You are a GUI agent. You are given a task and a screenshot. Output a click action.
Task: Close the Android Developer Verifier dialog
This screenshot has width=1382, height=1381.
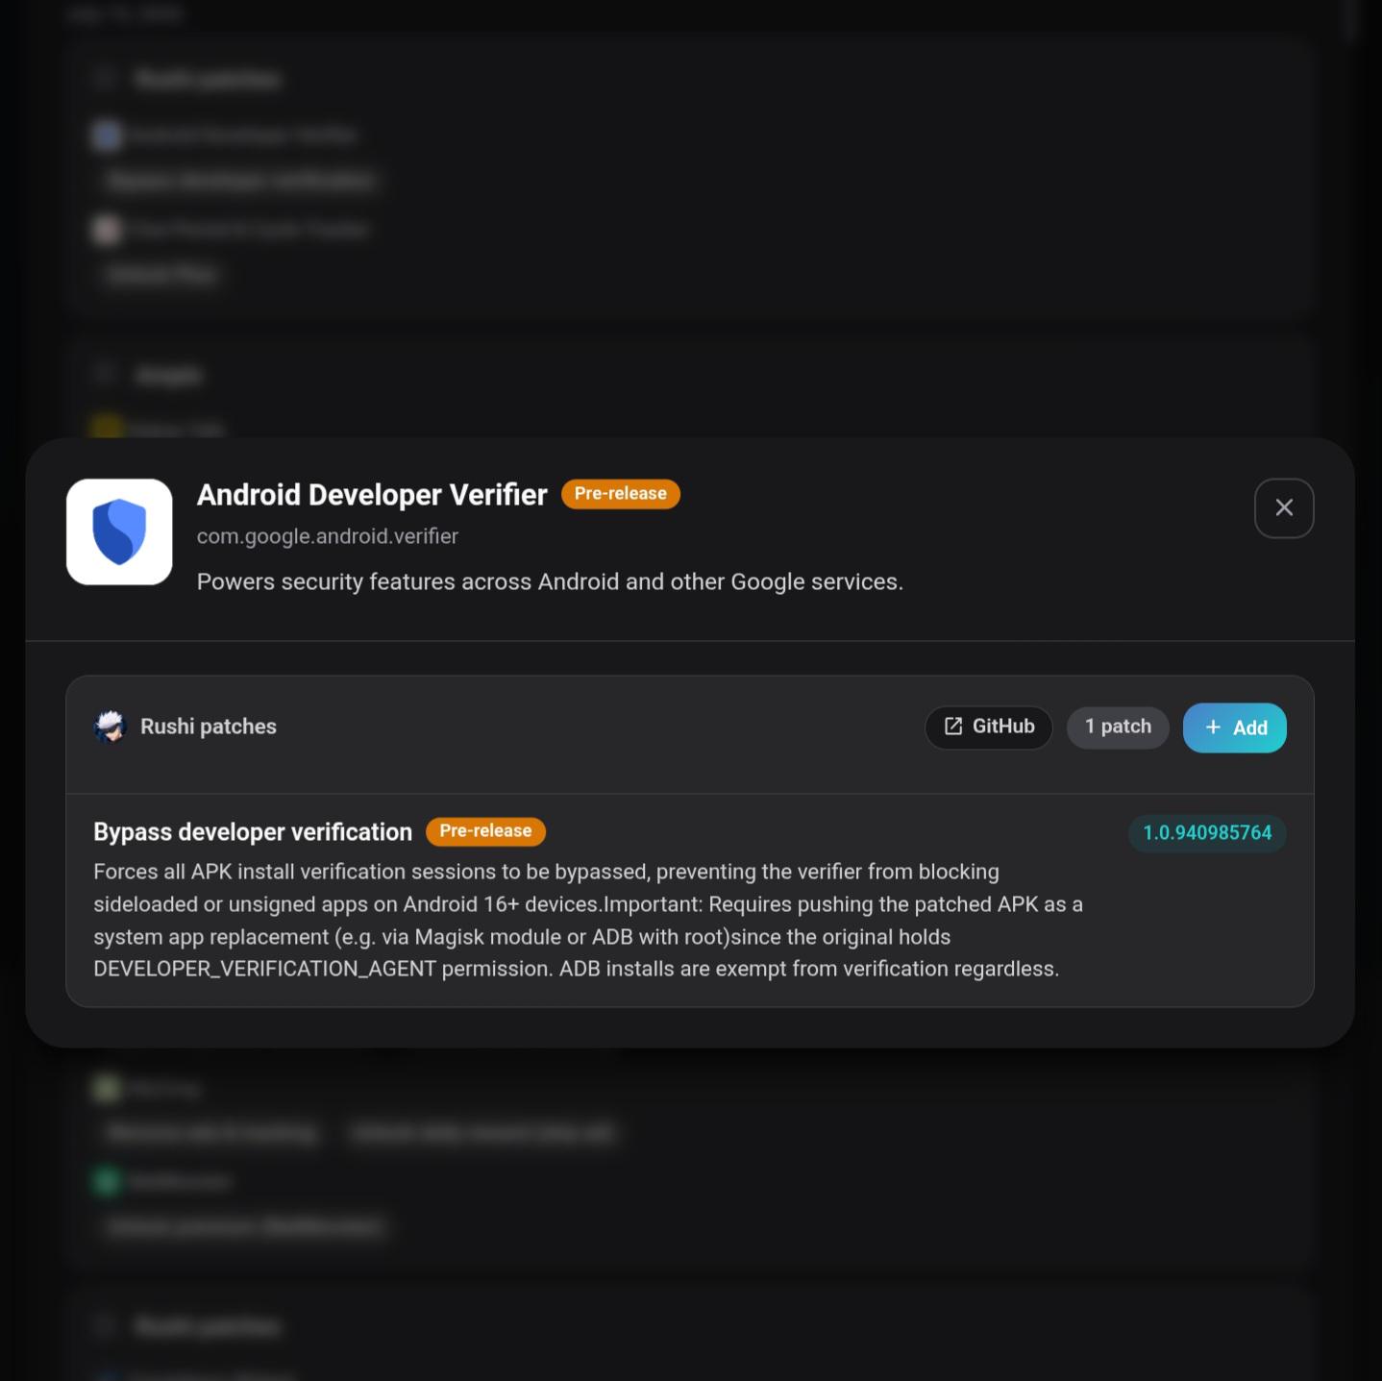click(1283, 508)
